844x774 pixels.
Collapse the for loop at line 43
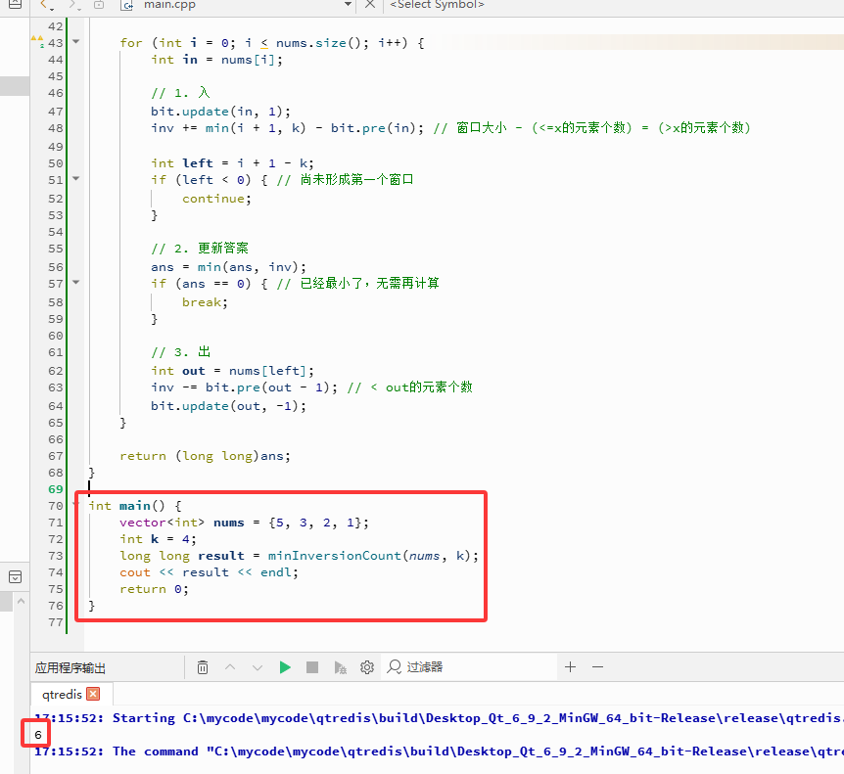tap(76, 41)
